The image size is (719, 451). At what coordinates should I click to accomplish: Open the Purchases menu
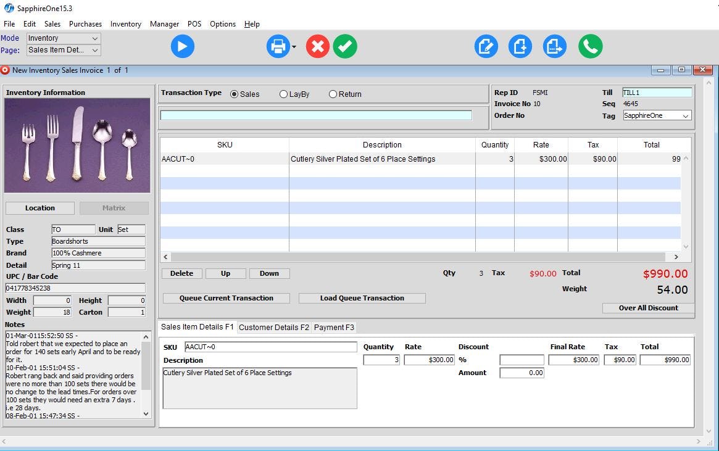pos(85,24)
